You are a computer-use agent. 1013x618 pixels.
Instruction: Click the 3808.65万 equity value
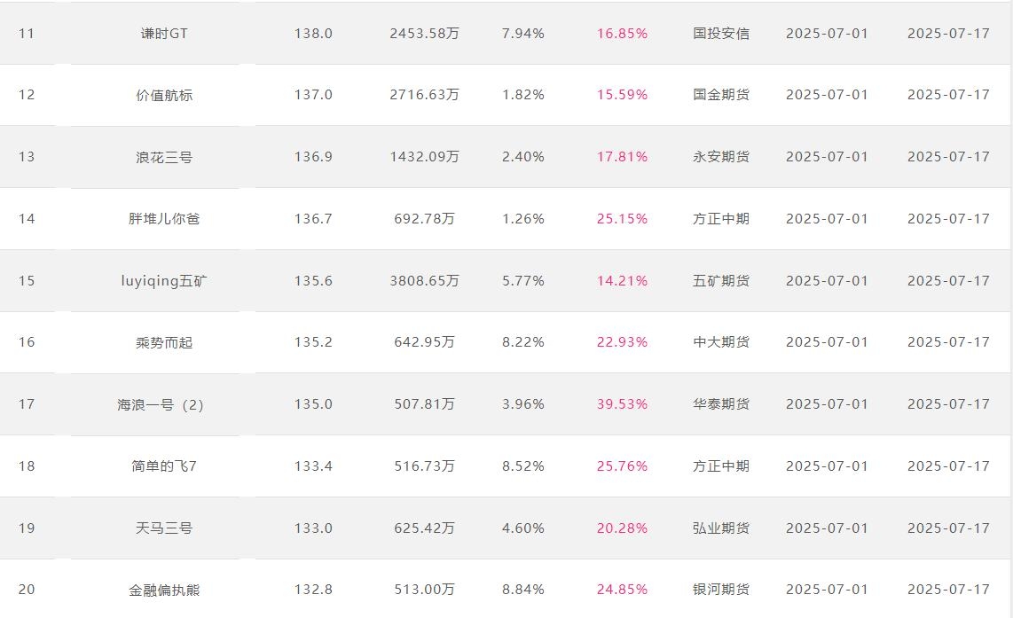point(425,281)
